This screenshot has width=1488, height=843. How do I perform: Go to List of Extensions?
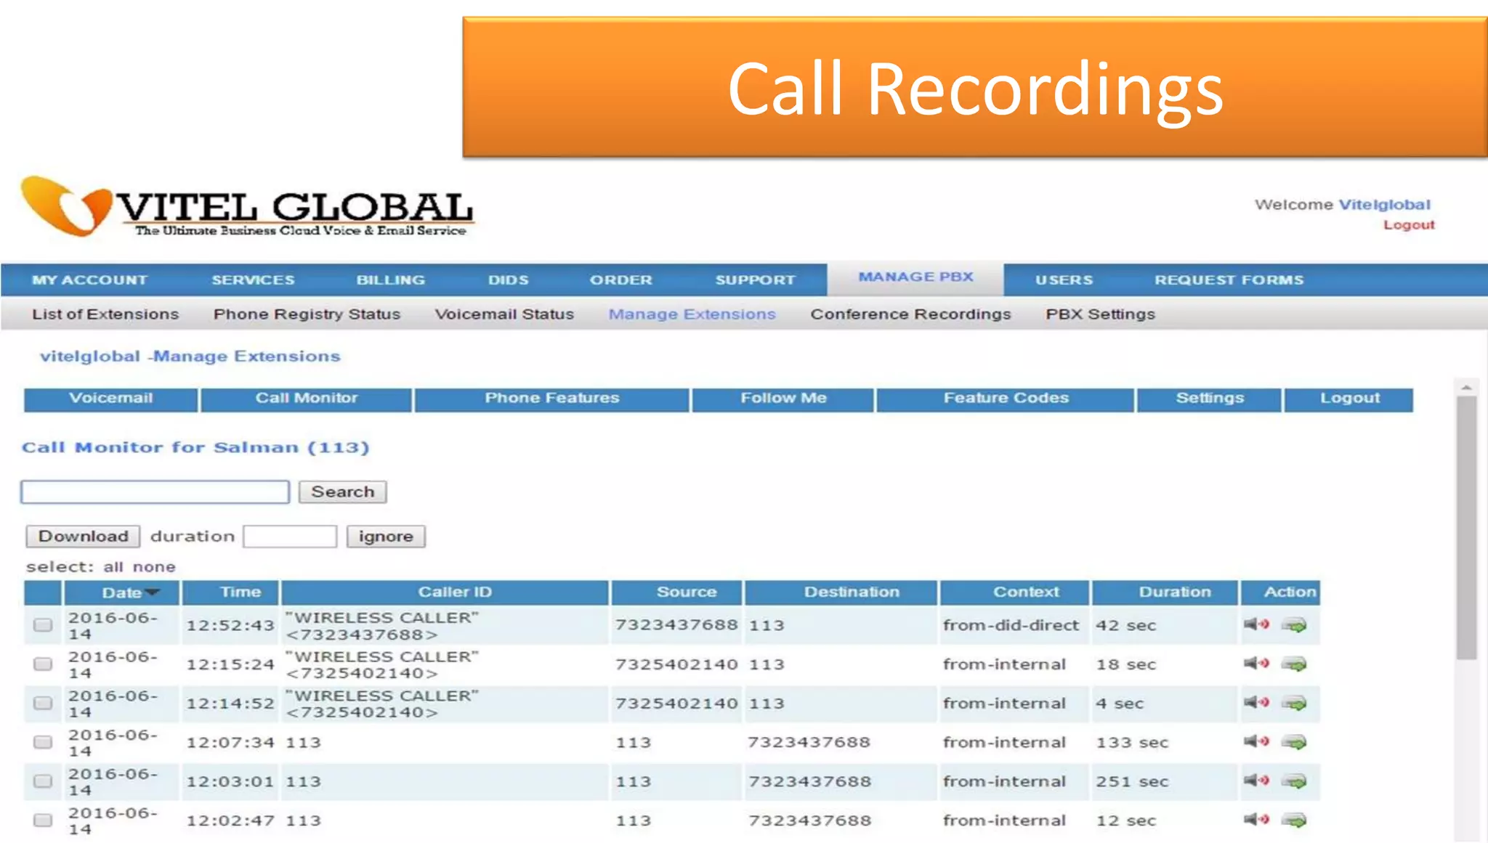(x=105, y=314)
